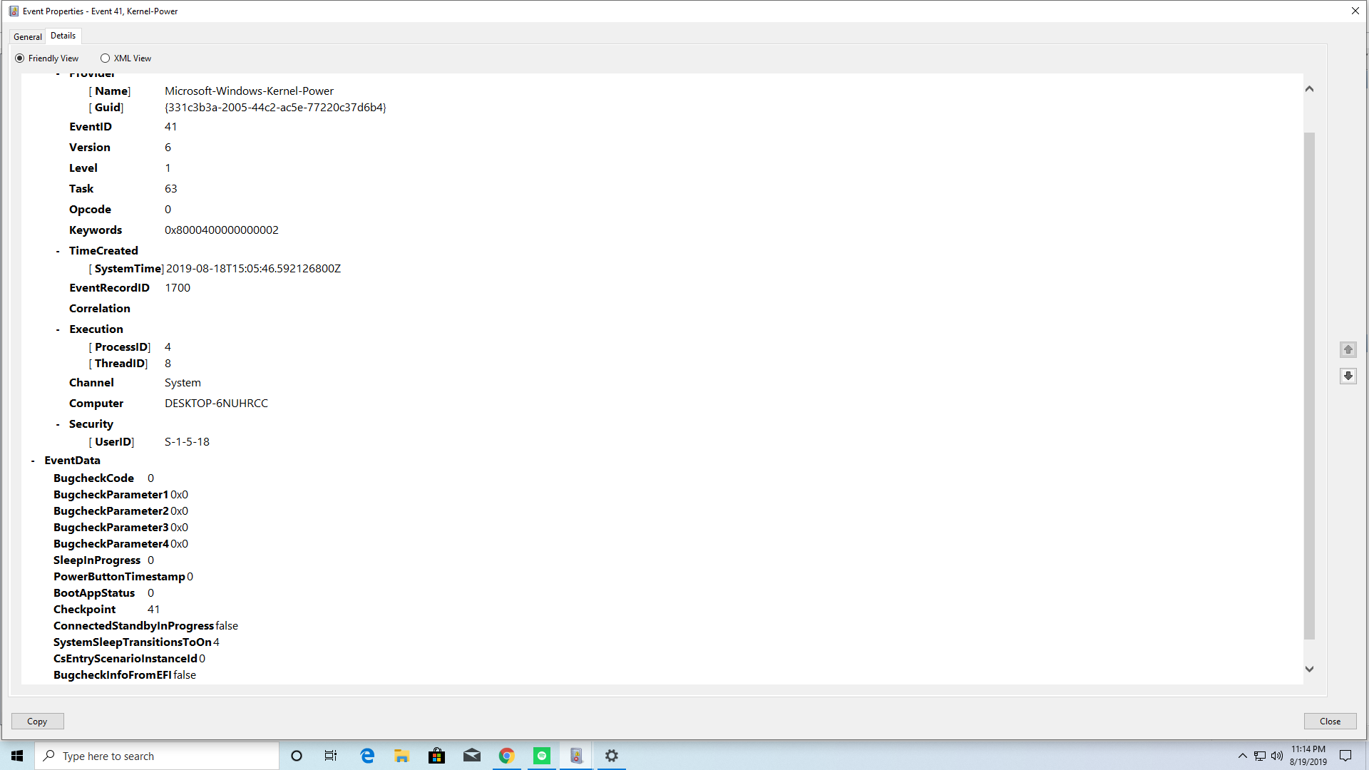
Task: Select the Guid value text
Action: 275,108
